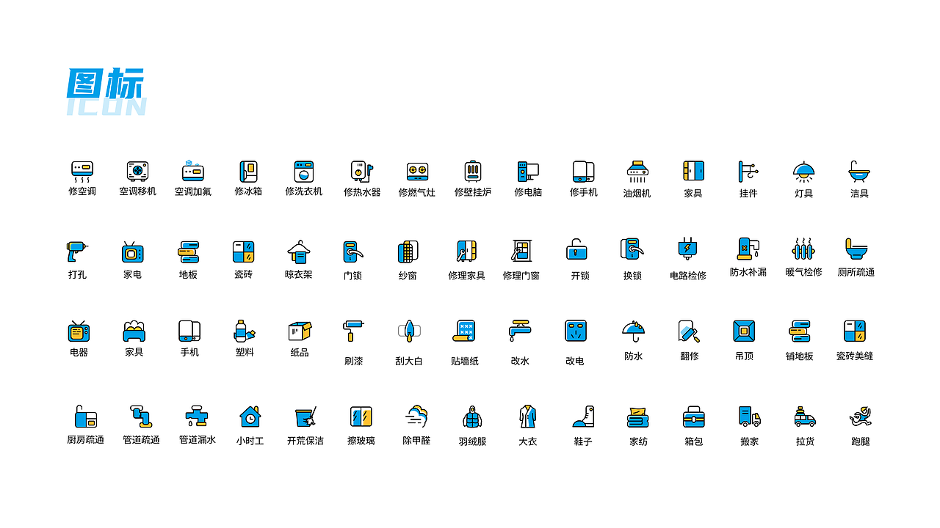This screenshot has width=940, height=528.
Task: Select the 空调移机 AC relocation icon
Action: pos(137,172)
